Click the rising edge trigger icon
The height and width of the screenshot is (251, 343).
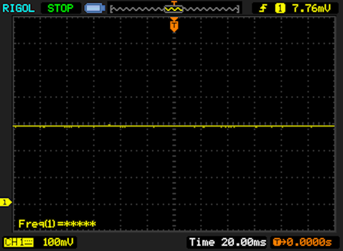(263, 9)
